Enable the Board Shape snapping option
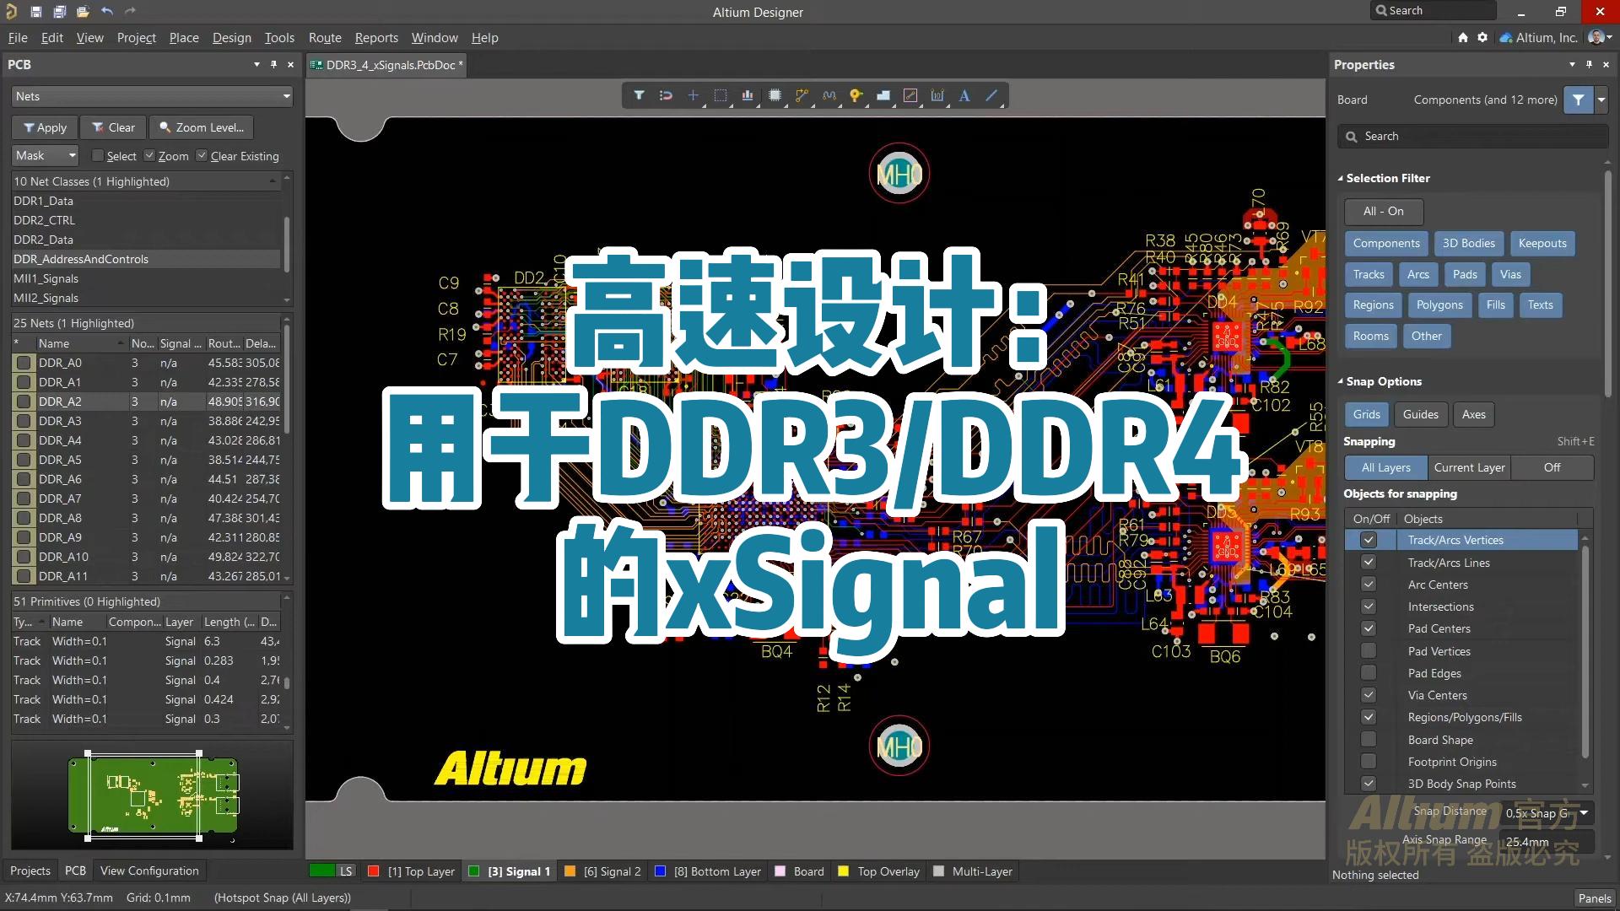The height and width of the screenshot is (911, 1620). pyautogui.click(x=1369, y=739)
